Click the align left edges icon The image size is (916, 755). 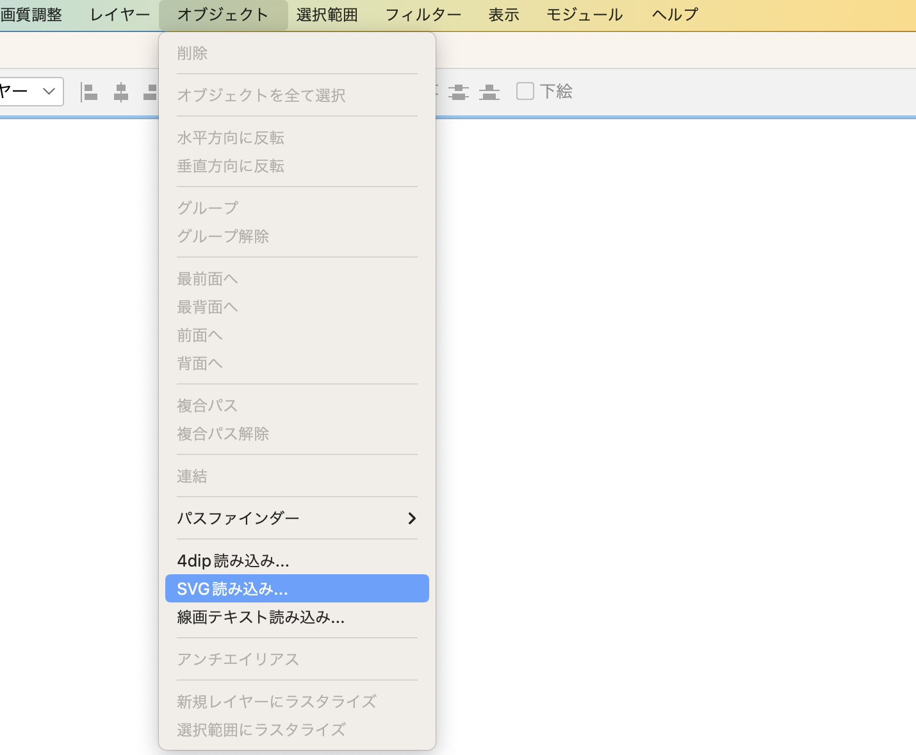point(89,92)
